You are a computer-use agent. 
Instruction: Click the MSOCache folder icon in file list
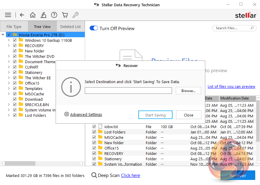[x=100, y=137]
